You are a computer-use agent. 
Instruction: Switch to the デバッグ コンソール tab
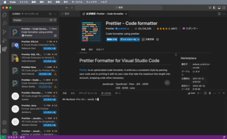88,93
